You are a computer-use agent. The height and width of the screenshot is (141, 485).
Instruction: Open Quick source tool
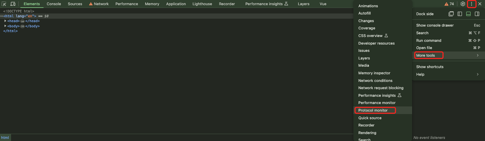coord(383,118)
